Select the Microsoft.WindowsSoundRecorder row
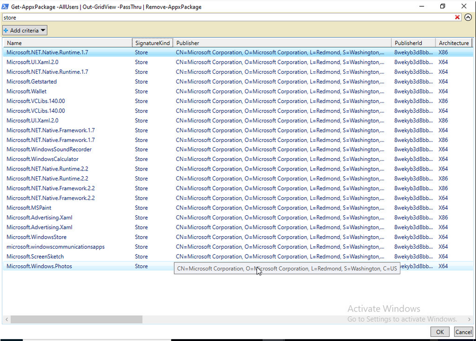This screenshot has height=341, width=476. click(x=238, y=150)
